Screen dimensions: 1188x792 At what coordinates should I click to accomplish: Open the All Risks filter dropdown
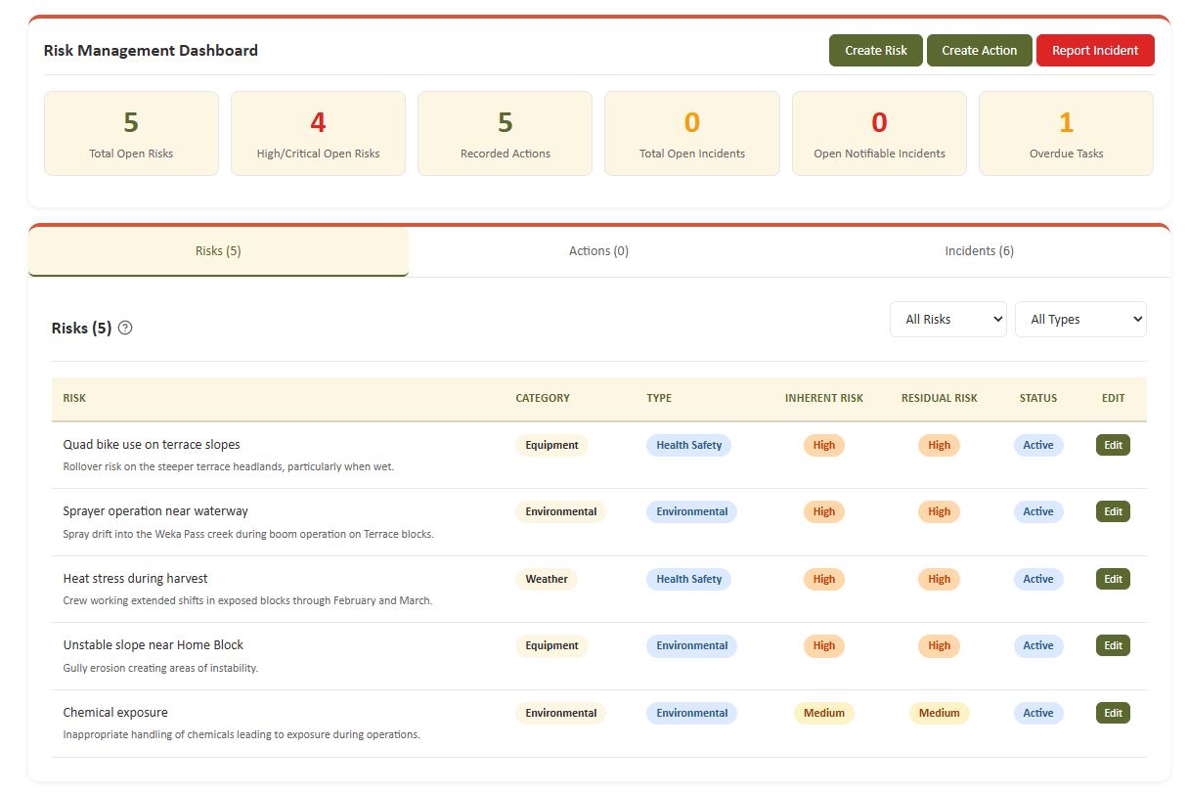click(947, 319)
